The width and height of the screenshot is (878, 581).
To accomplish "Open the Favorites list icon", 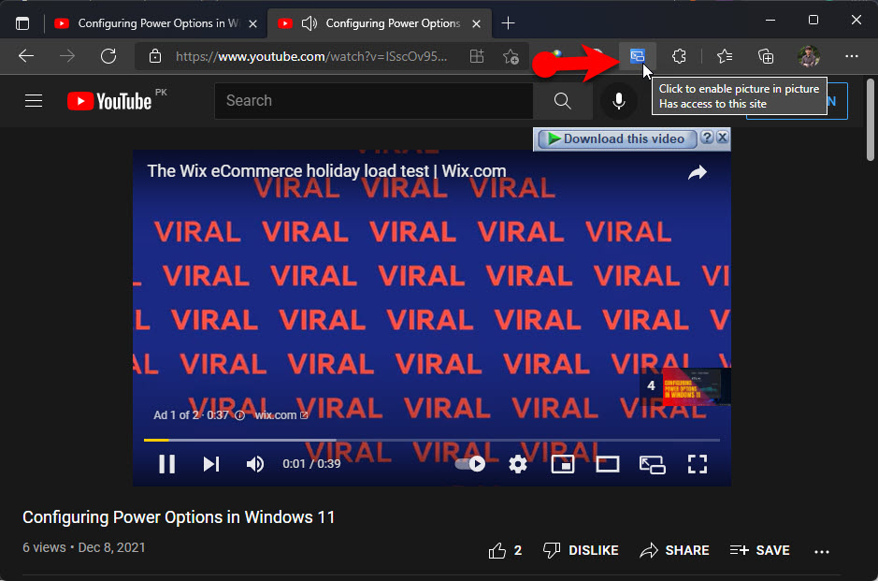I will point(725,56).
